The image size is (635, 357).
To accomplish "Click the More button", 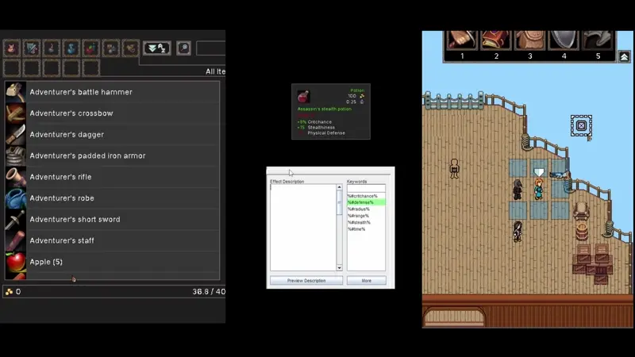I will 366,281.
